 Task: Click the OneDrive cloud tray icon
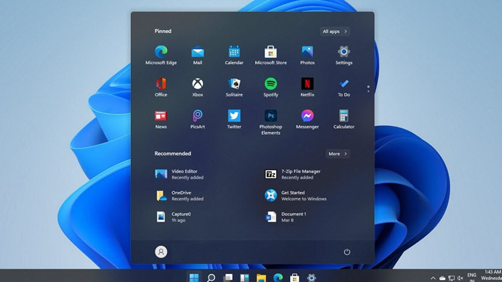442,278
